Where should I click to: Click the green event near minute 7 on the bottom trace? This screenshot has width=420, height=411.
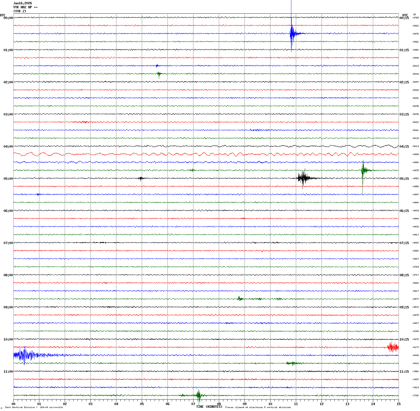tap(198, 395)
